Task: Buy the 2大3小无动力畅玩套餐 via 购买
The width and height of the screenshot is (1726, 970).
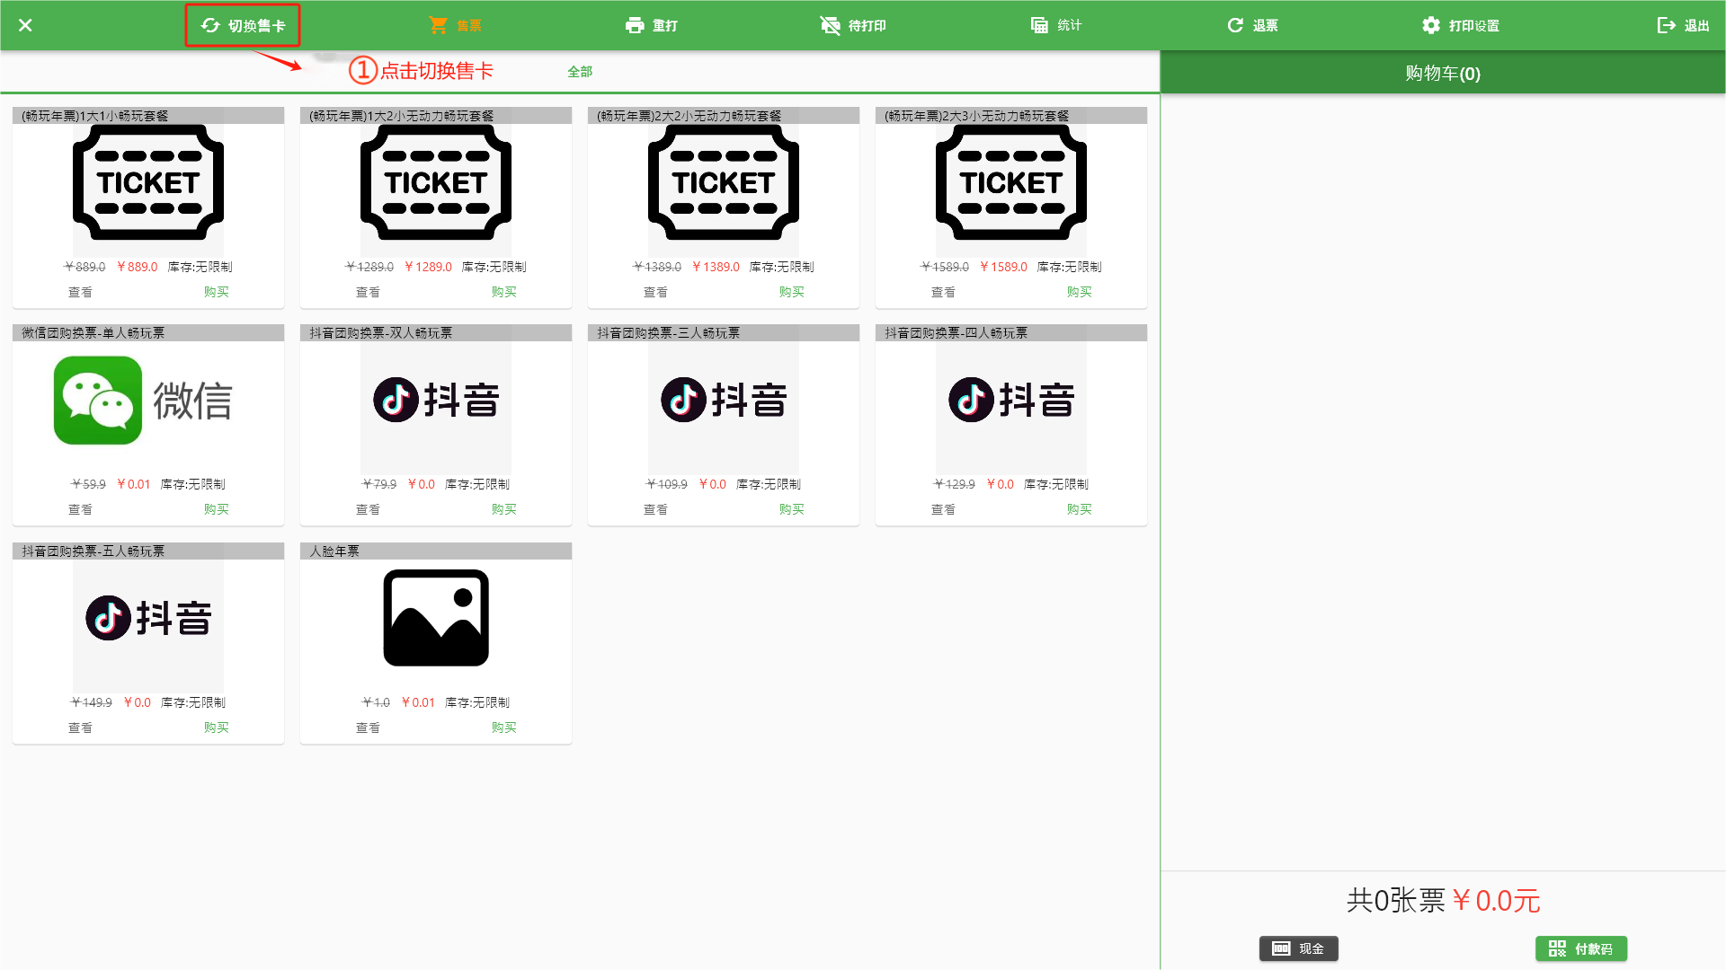Action: [1079, 292]
